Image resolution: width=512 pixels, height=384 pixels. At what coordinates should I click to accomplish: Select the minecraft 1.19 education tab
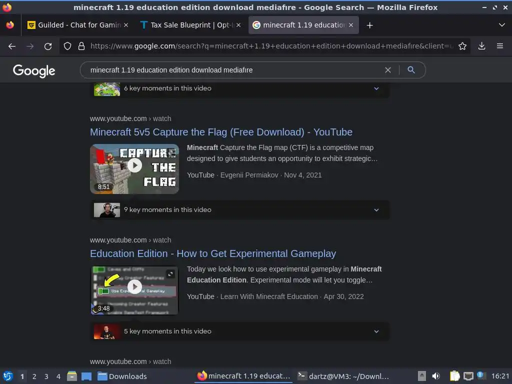tap(303, 25)
